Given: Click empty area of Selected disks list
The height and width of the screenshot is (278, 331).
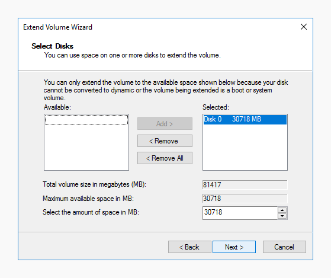Looking at the screenshot, I should coord(245,148).
